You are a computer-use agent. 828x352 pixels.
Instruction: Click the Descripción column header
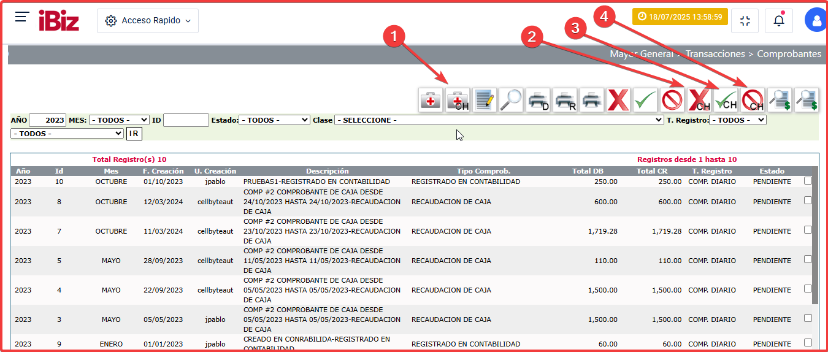tap(328, 171)
